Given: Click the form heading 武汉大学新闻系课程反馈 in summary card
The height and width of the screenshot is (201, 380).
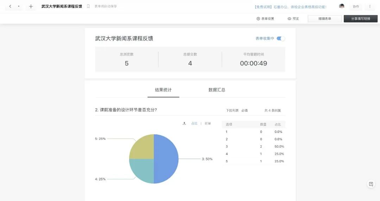Looking at the screenshot, I should coord(124,39).
